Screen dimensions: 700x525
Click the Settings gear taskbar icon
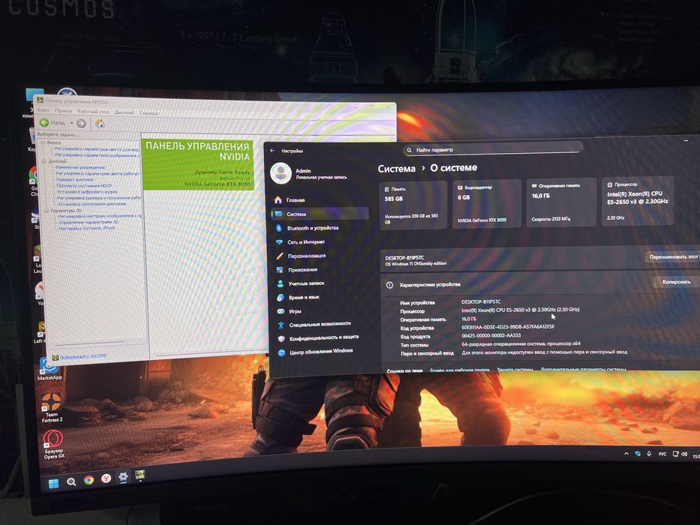(123, 477)
